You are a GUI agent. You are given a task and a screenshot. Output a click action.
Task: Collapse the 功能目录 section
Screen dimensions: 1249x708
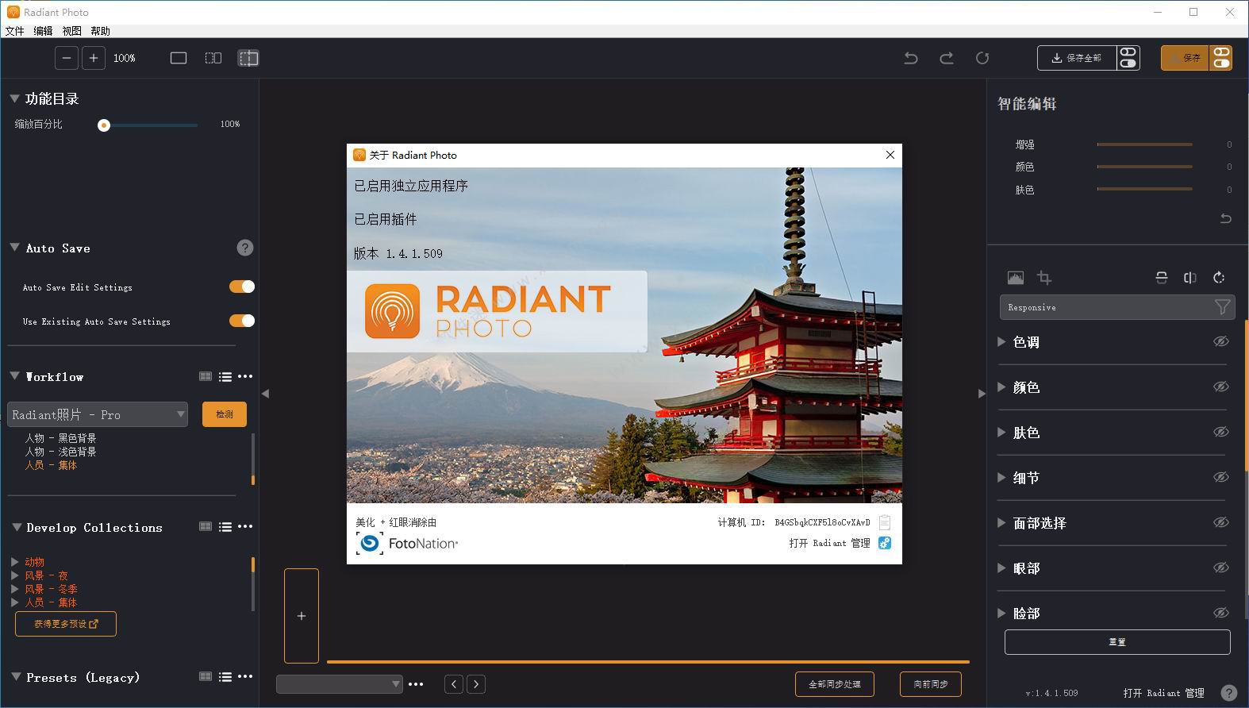pos(14,98)
